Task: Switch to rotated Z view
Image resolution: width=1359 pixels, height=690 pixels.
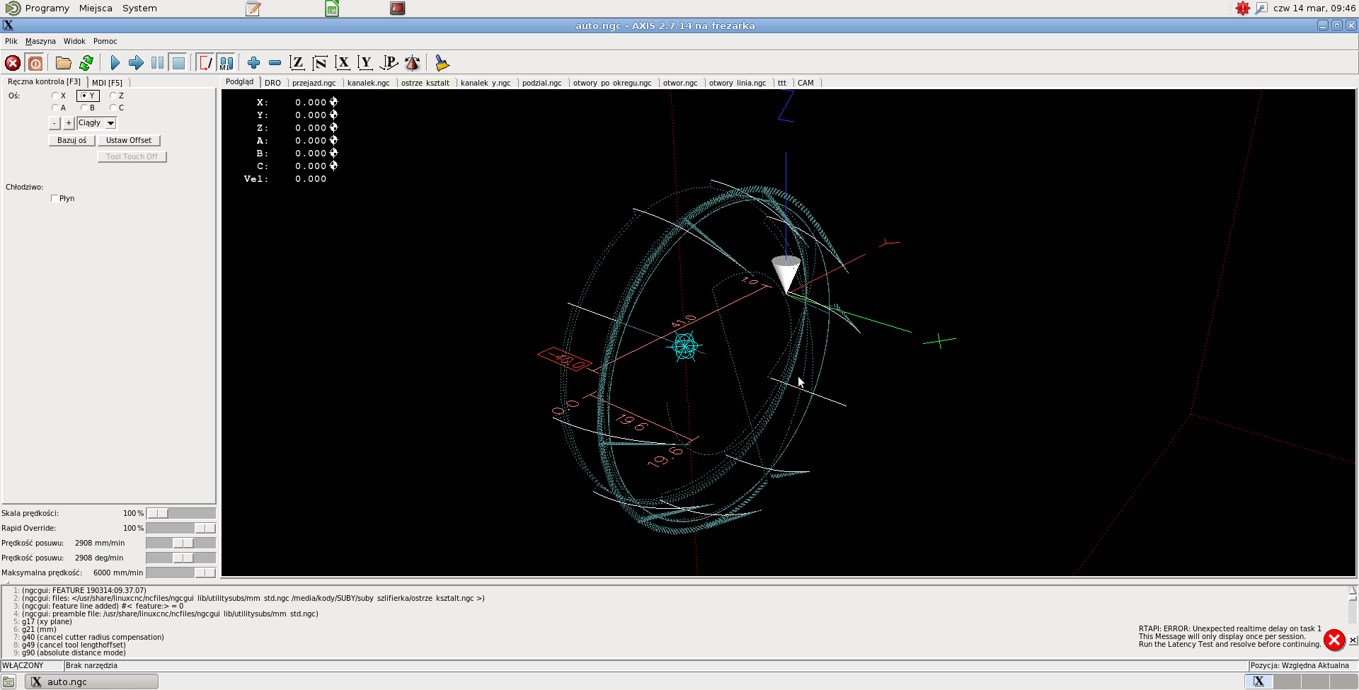Action: coord(320,63)
